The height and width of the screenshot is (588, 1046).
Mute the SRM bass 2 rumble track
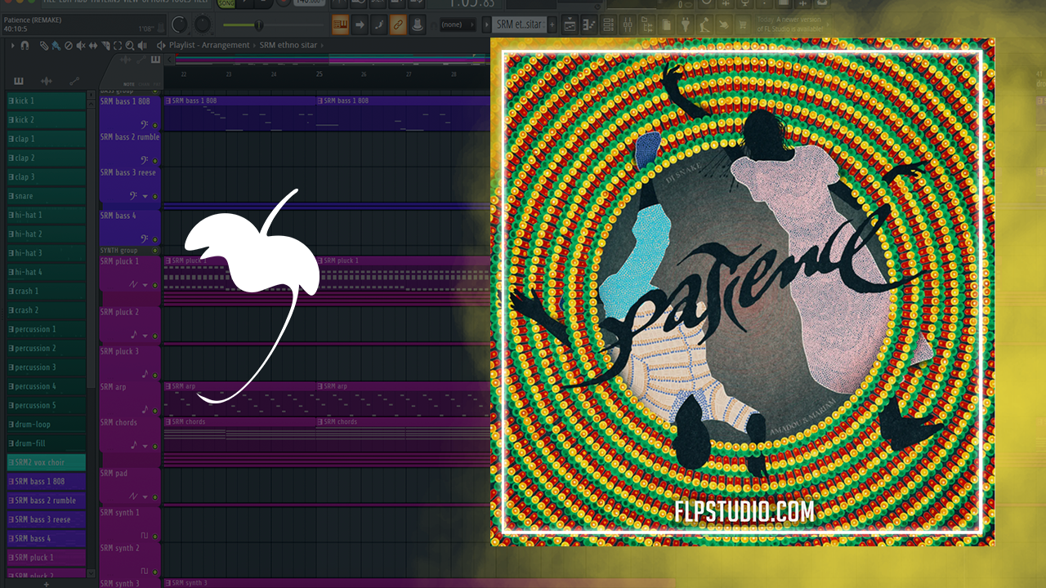point(155,161)
